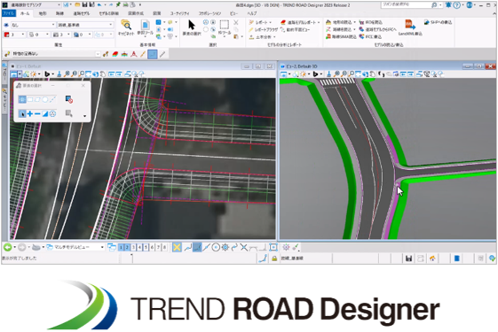Choose the individual selection mode in 要素の選択 panel

tap(22, 99)
